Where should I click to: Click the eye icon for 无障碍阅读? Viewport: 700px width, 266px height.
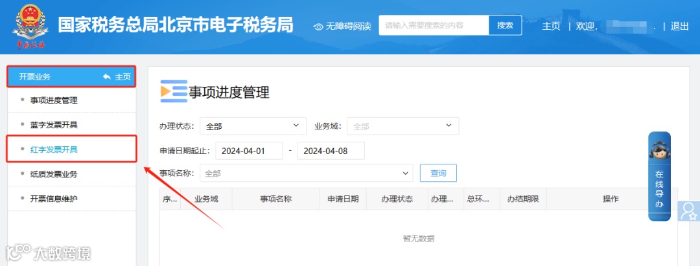[318, 27]
